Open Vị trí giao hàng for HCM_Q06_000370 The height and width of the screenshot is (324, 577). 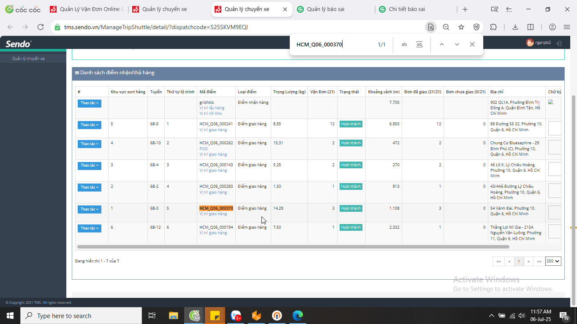pyautogui.click(x=213, y=214)
